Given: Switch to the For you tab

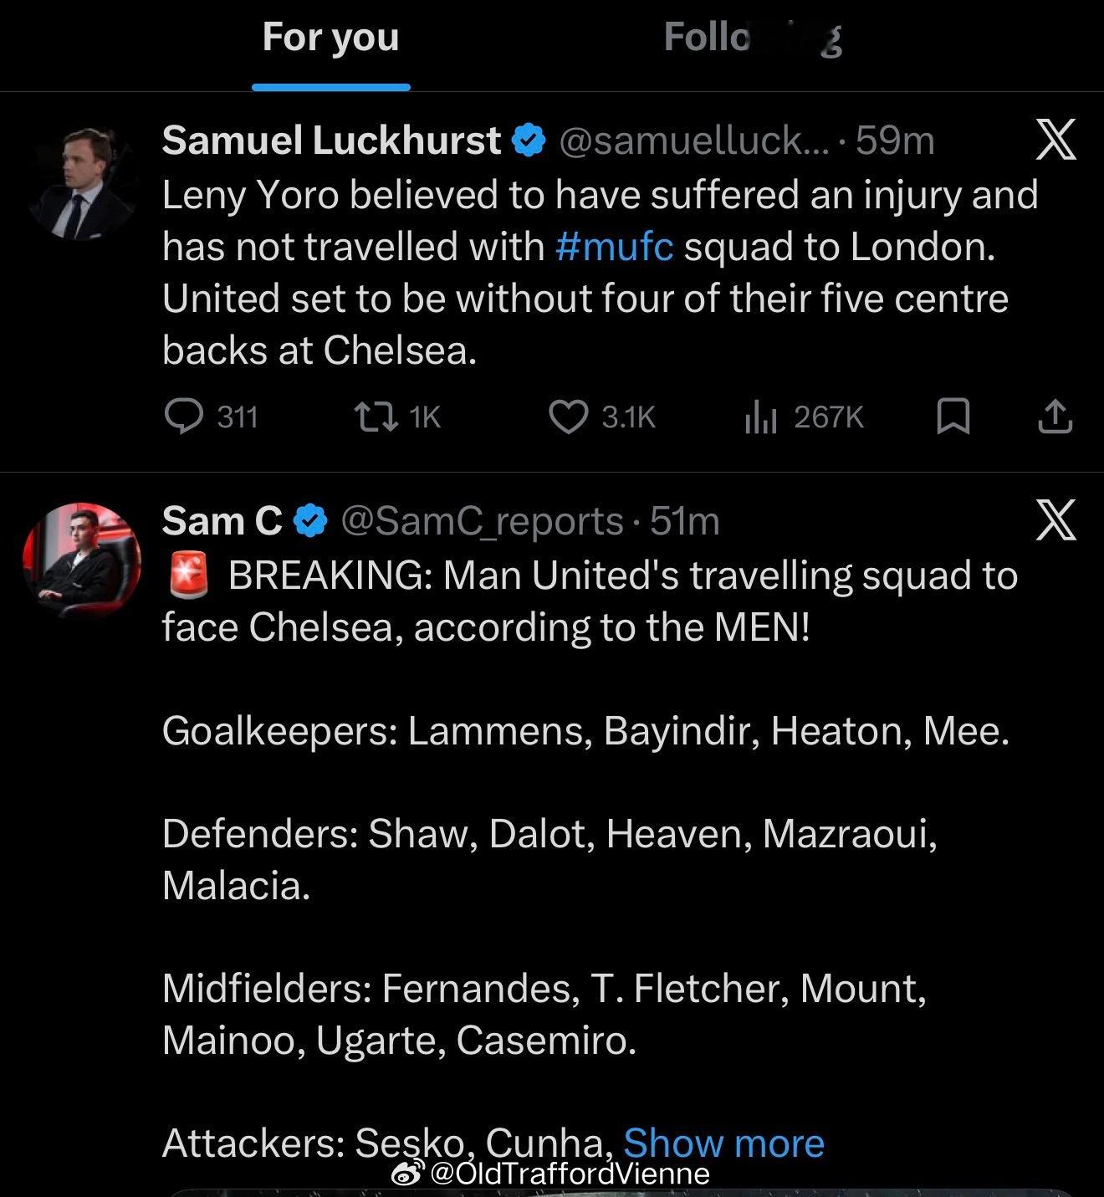Looking at the screenshot, I should coord(330,38).
